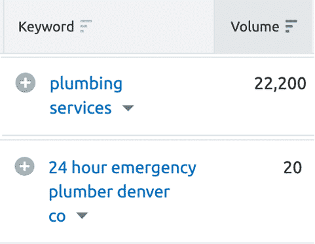Click the Keyword column header label
The image size is (315, 244).
click(x=46, y=27)
